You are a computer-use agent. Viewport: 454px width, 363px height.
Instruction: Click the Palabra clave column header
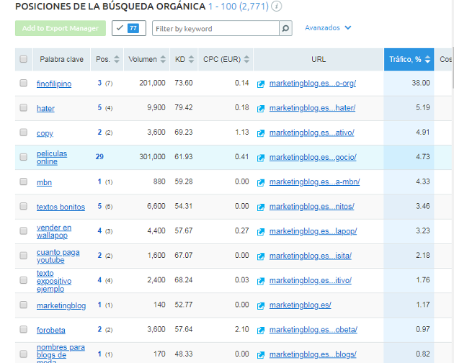point(62,59)
